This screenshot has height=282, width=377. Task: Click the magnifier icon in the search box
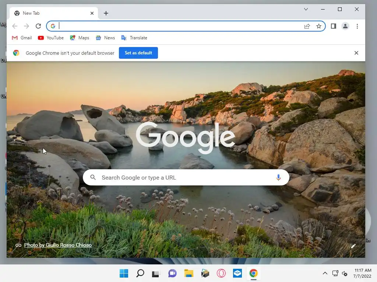coord(93,177)
